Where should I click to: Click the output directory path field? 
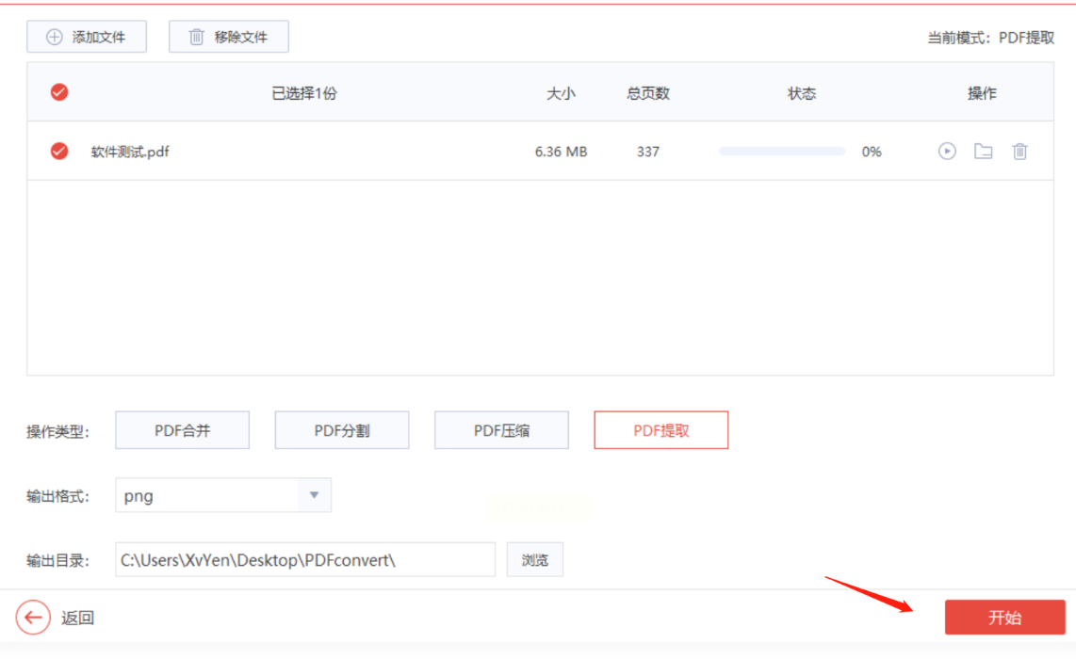(x=304, y=559)
